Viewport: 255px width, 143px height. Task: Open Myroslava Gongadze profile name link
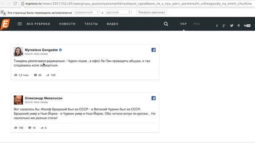[41, 50]
